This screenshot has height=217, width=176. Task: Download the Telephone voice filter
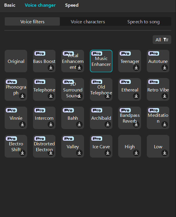coord(51,96)
